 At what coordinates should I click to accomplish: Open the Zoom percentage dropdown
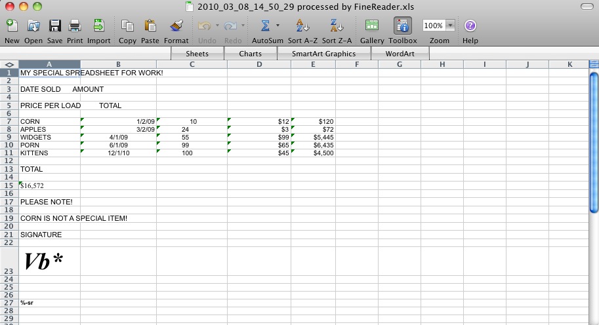pyautogui.click(x=450, y=26)
